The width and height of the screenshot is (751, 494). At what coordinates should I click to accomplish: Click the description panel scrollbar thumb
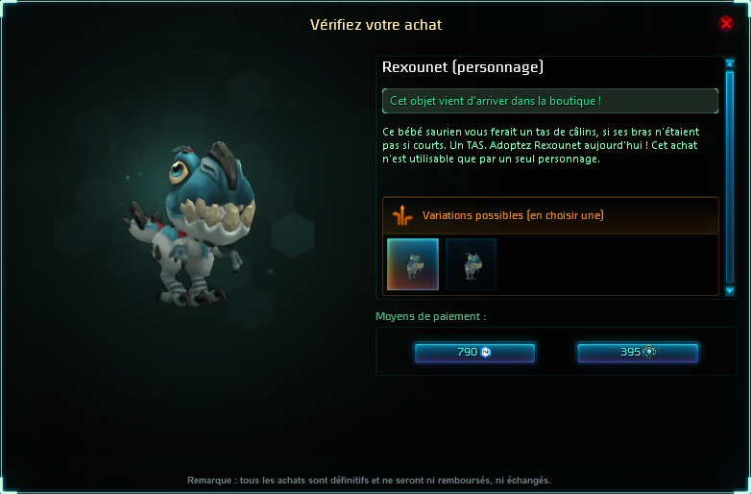tap(730, 177)
